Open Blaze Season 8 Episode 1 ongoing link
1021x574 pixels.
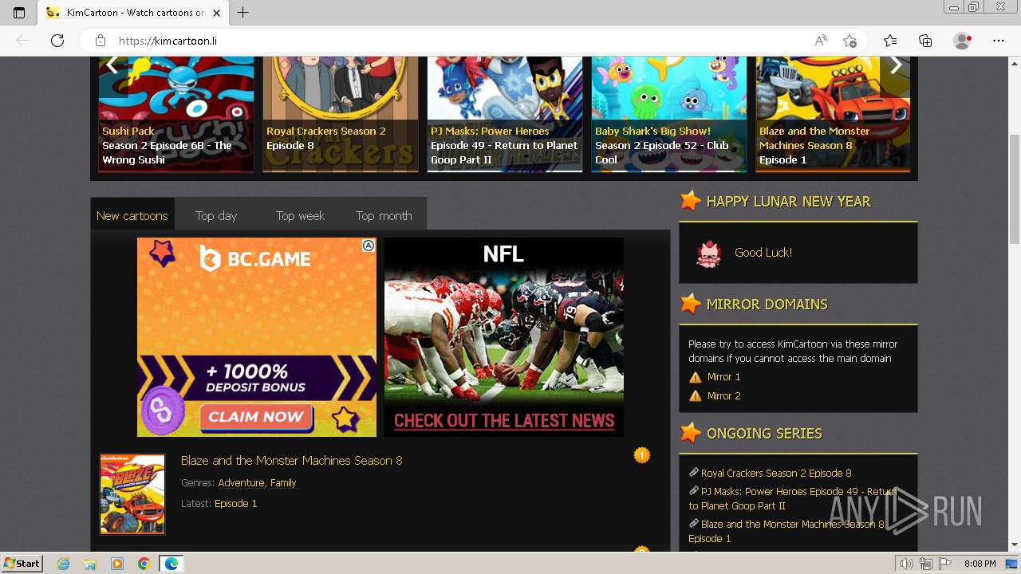coord(786,531)
